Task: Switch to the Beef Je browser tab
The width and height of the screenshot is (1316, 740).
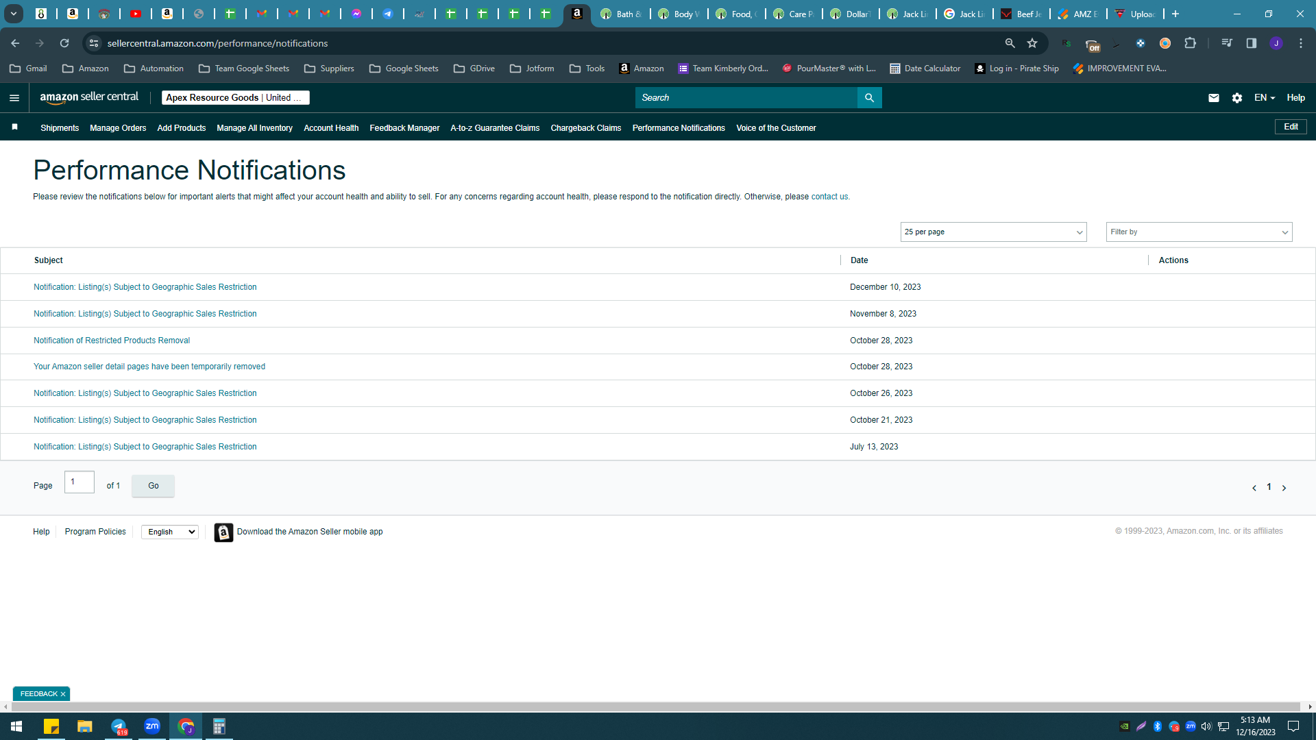Action: click(x=1021, y=14)
